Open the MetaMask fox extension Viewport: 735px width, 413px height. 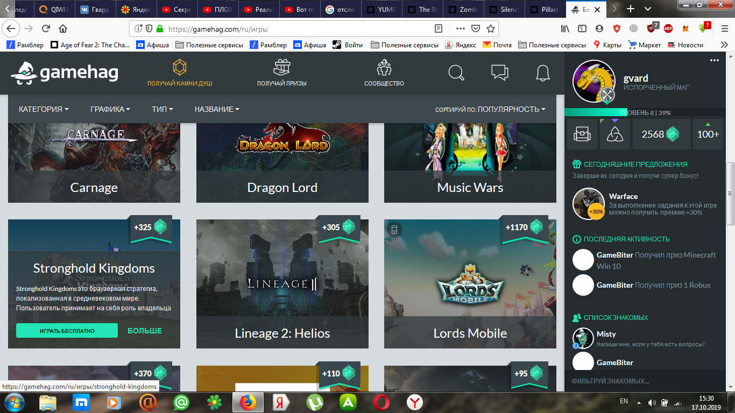[685, 29]
